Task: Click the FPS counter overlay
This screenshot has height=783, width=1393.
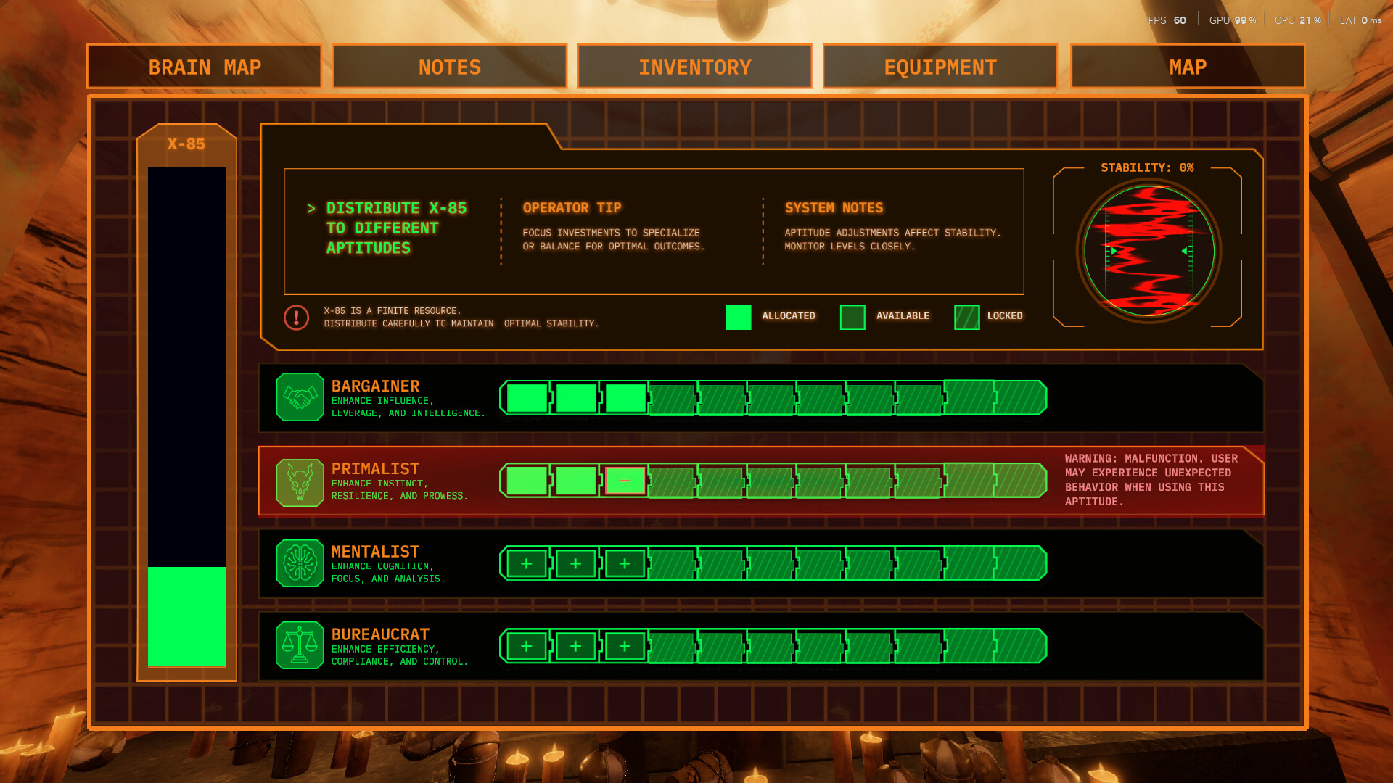Action: point(1167,20)
